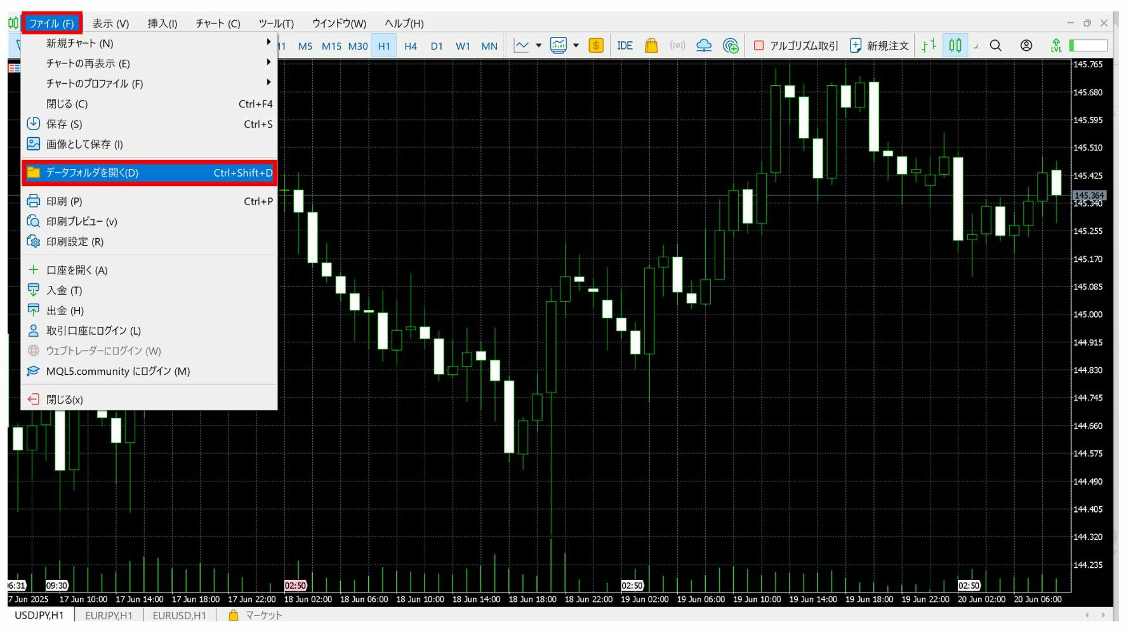The image size is (1131, 632).
Task: Toggle アルゴリズム取引 algorithmic trading
Action: (796, 46)
